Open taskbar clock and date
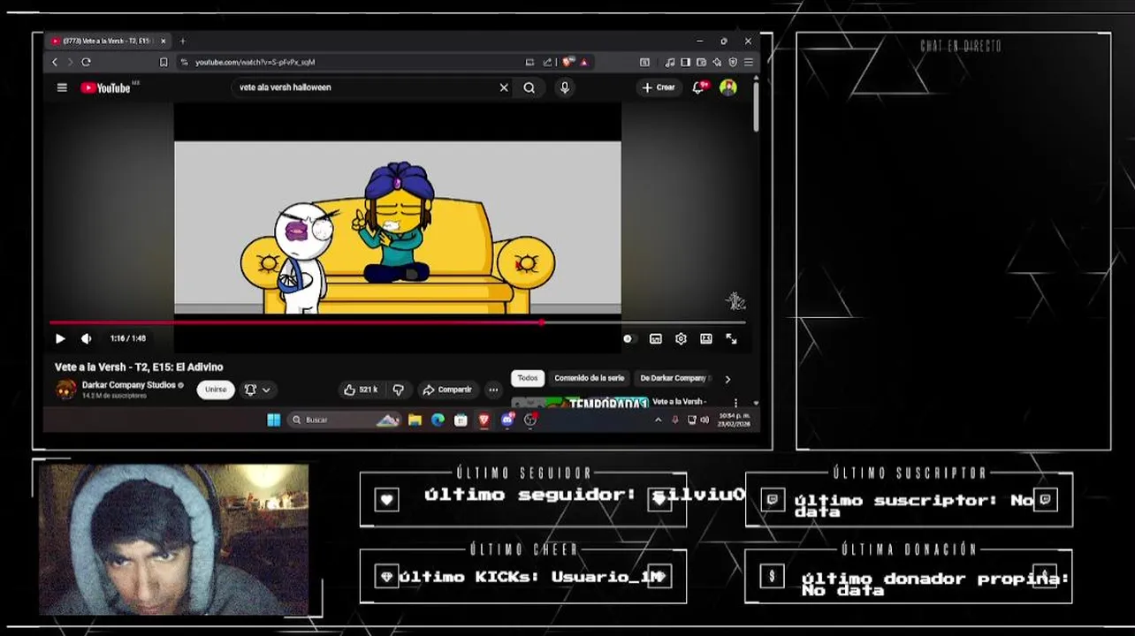Image resolution: width=1135 pixels, height=636 pixels. (x=735, y=420)
